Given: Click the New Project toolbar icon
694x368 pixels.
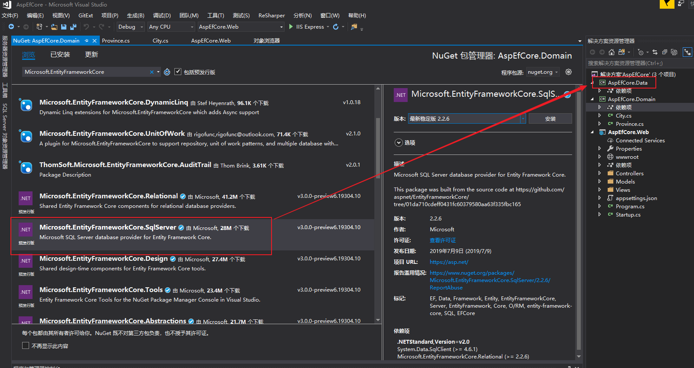Looking at the screenshot, I should [x=39, y=27].
